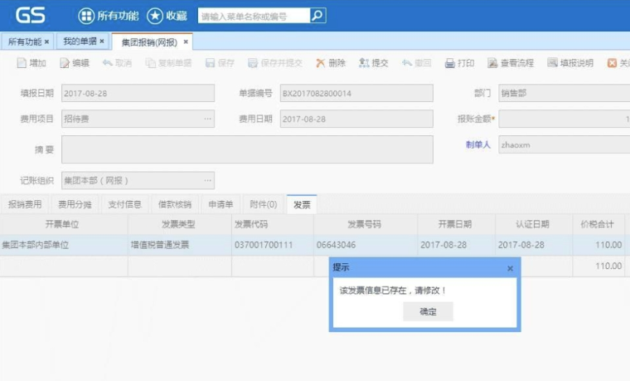Viewport: 630px width, 381px height.
Task: Click the search magnifier button
Action: 317,16
